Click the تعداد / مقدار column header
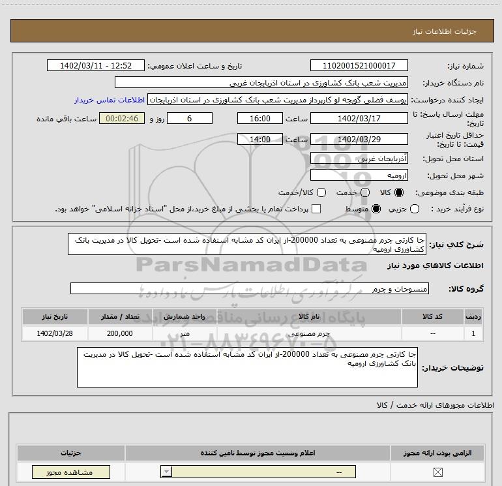The image size is (502, 486). 120,316
